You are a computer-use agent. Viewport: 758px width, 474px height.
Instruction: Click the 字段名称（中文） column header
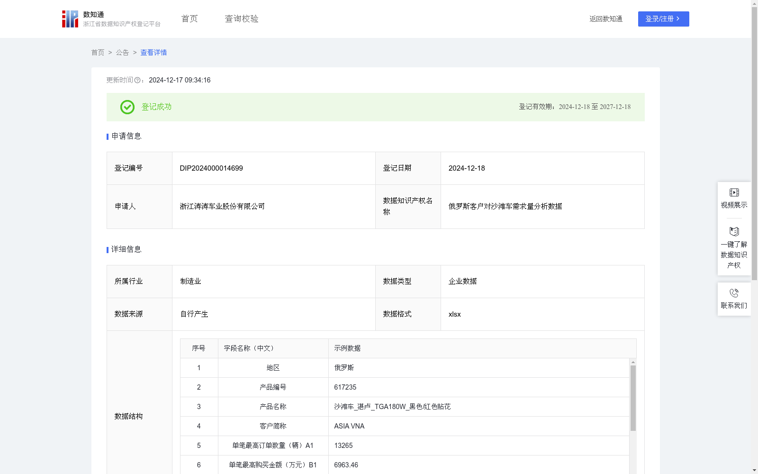click(273, 348)
